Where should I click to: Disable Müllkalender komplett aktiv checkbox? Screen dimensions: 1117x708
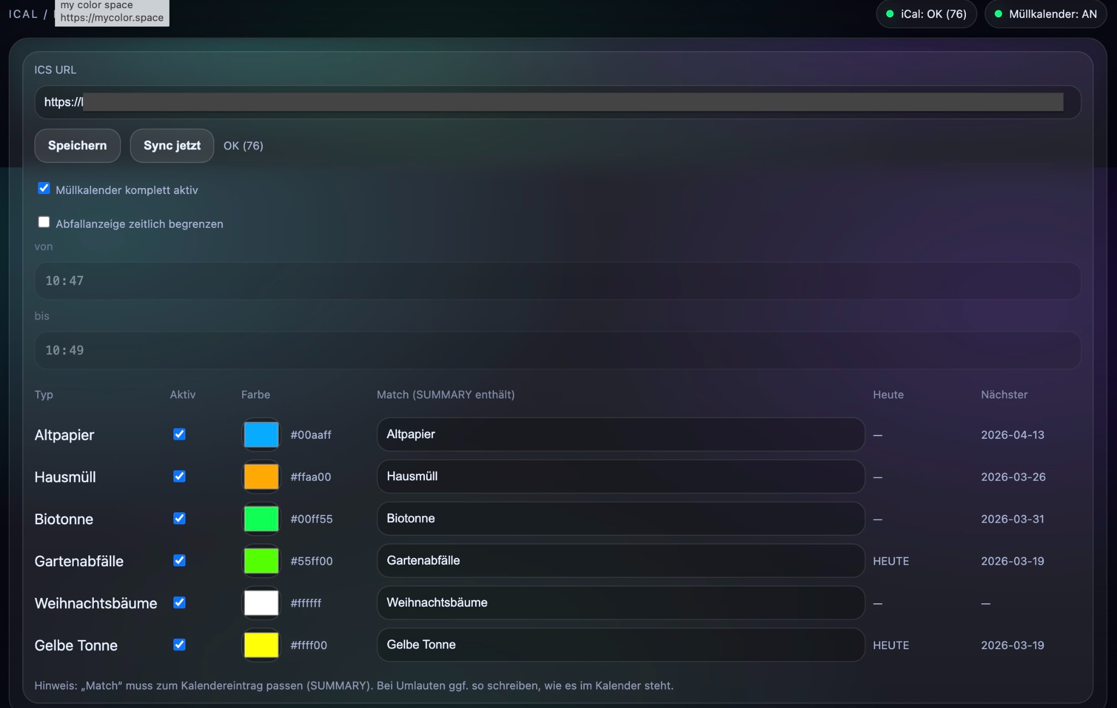[x=44, y=189]
